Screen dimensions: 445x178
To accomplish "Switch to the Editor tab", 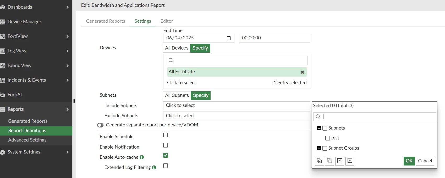I will coord(167,21).
